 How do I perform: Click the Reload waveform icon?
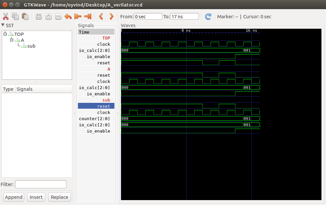pos(208,16)
